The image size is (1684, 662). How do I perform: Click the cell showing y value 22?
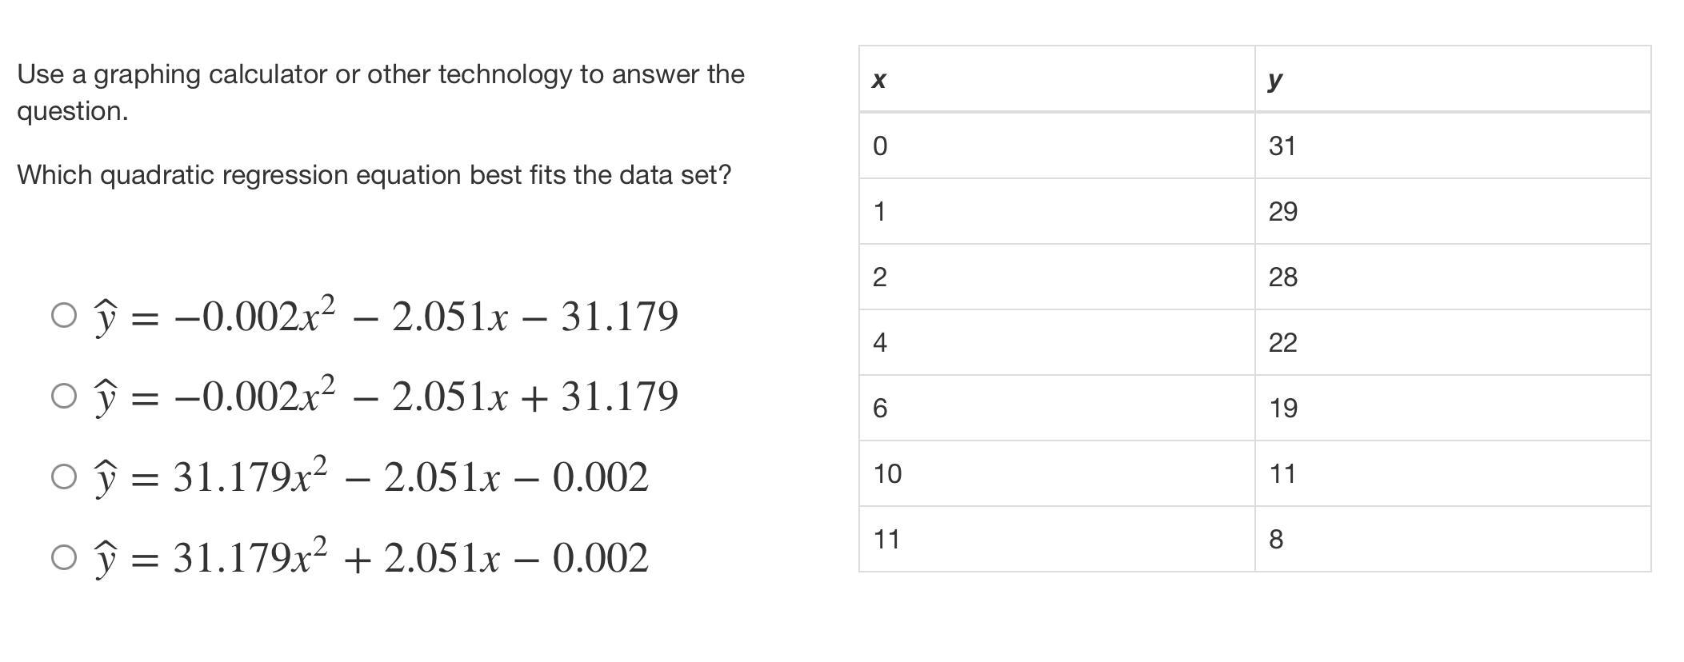(x=1453, y=342)
